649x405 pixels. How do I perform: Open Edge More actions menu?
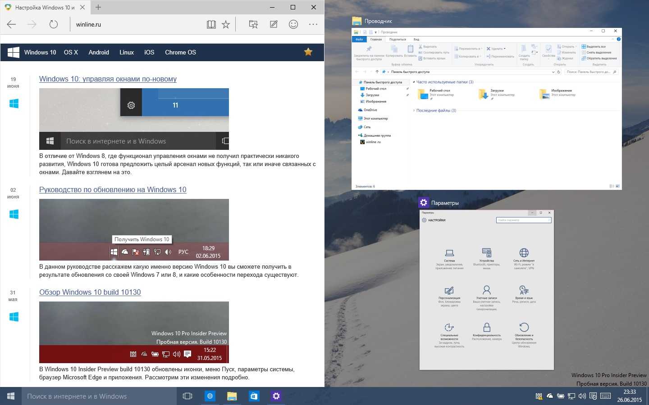click(x=313, y=24)
